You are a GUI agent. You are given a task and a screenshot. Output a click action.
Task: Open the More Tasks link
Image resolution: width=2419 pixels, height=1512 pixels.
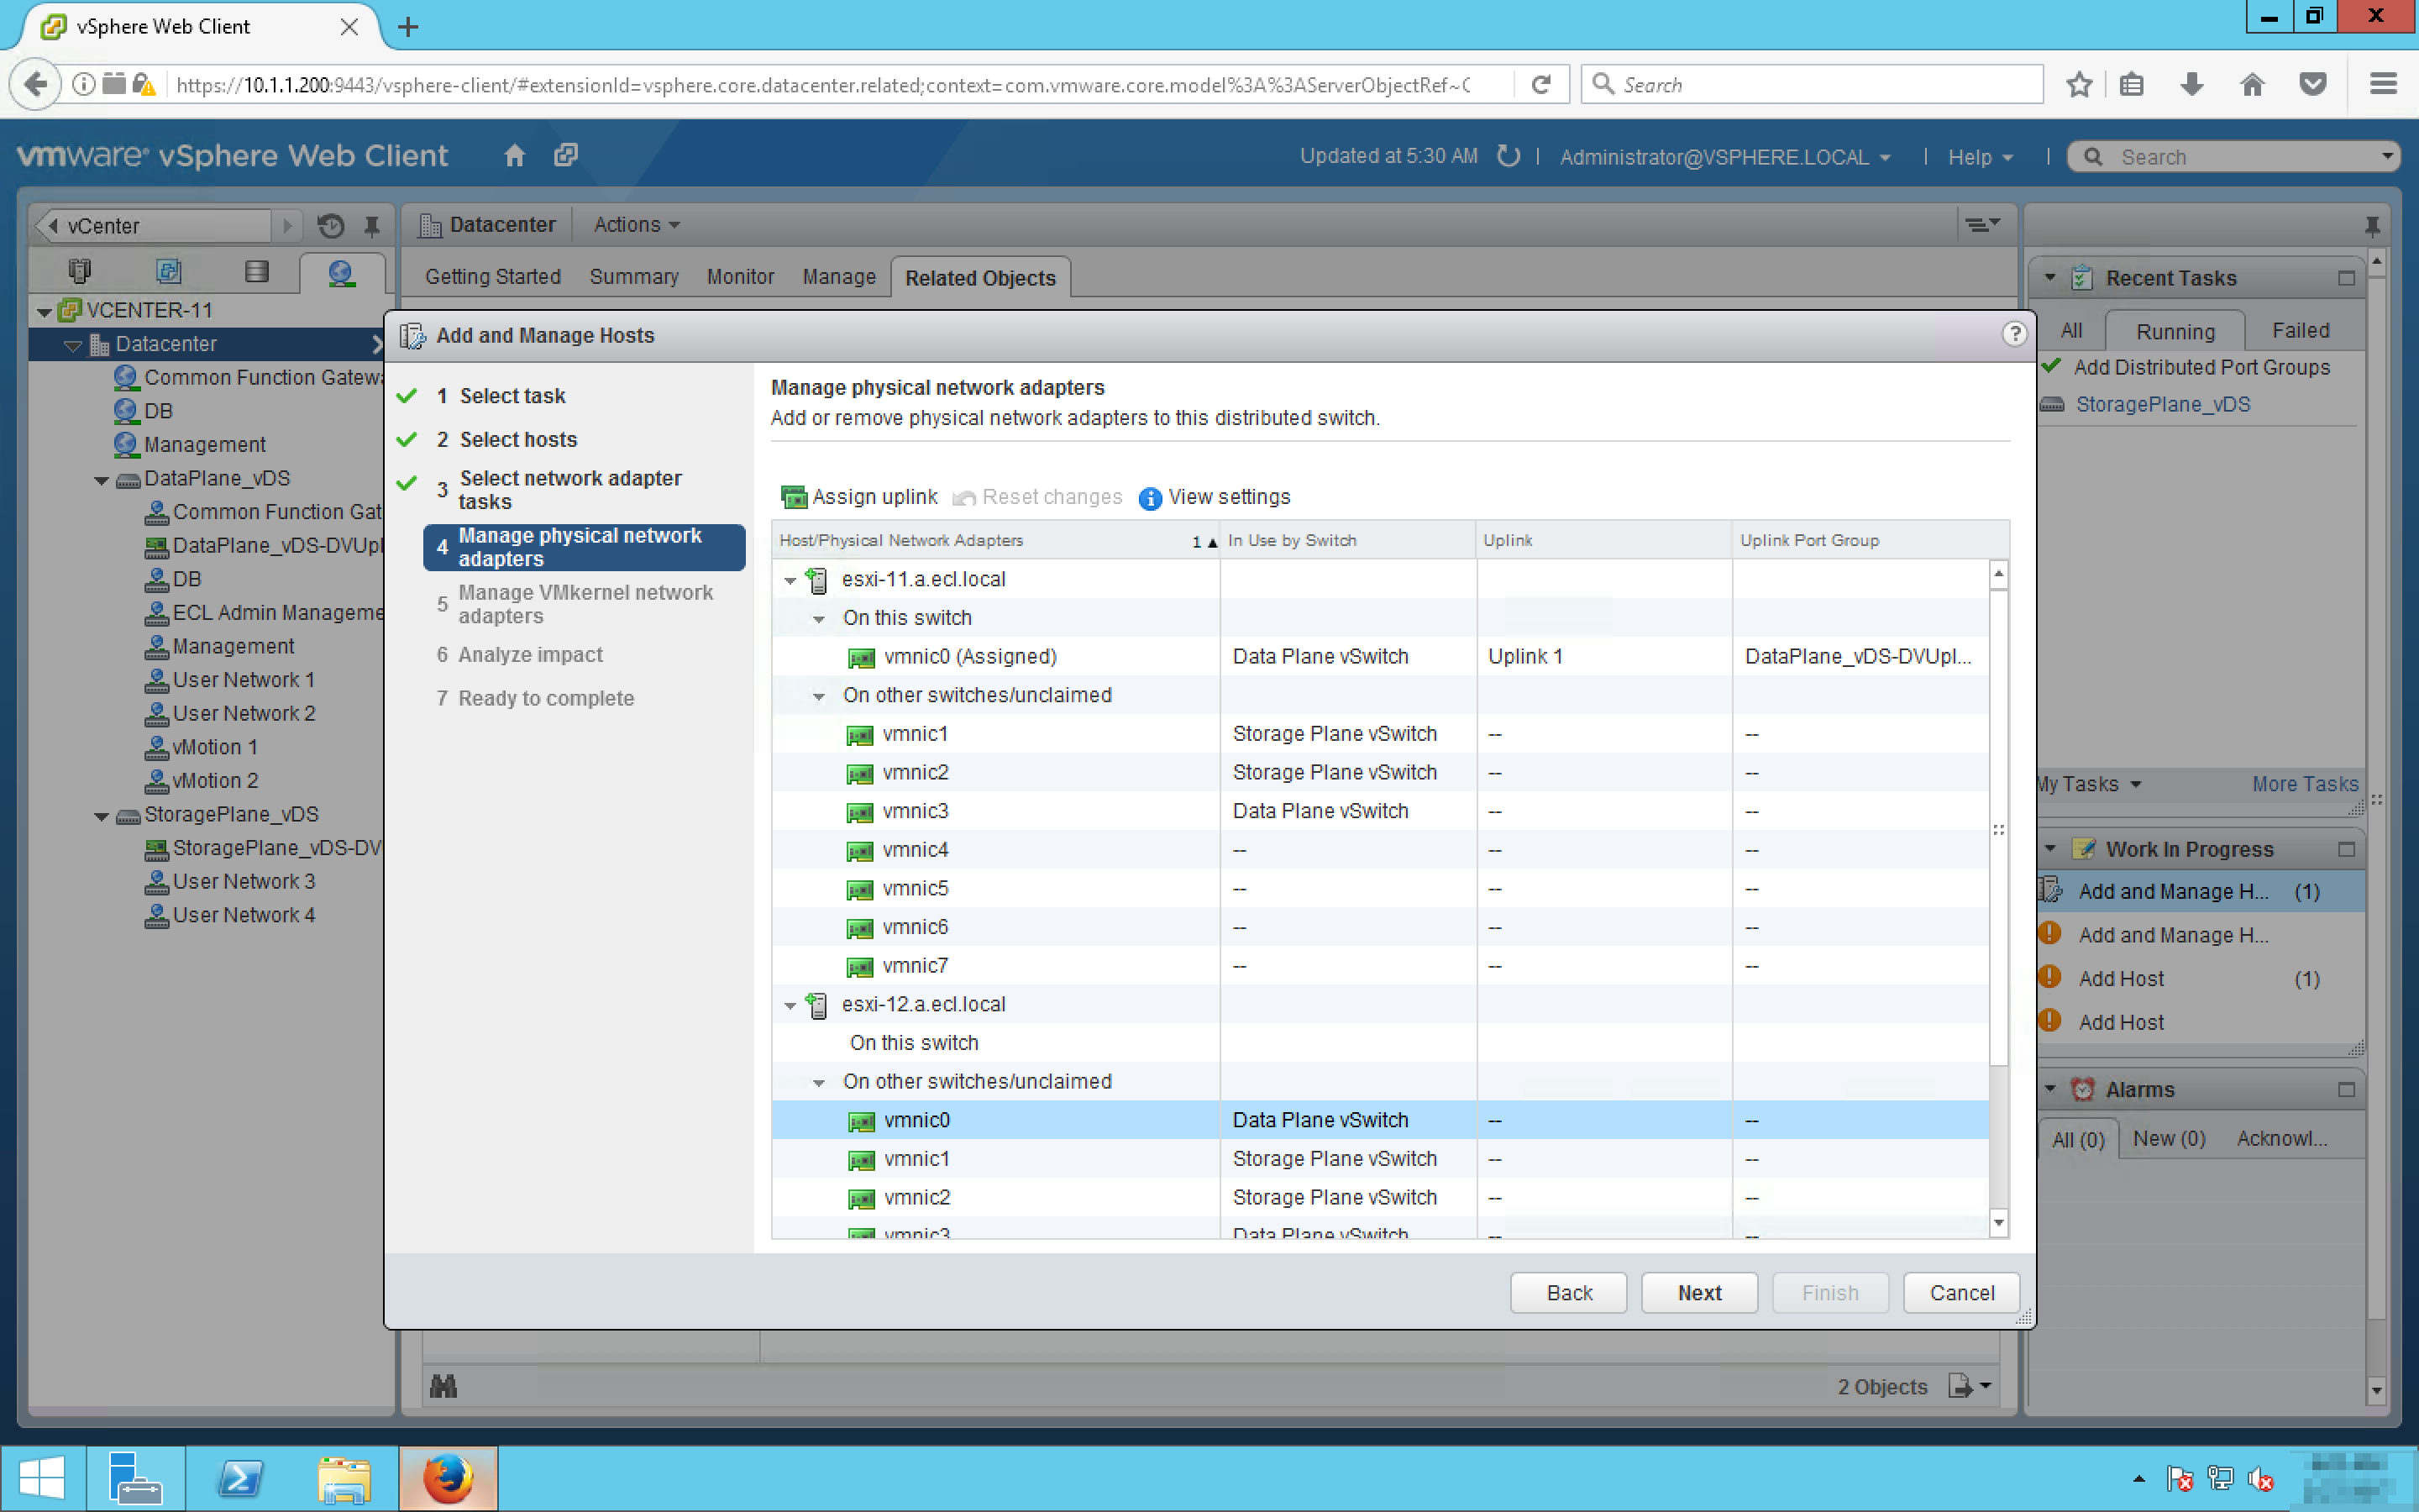click(x=2304, y=784)
